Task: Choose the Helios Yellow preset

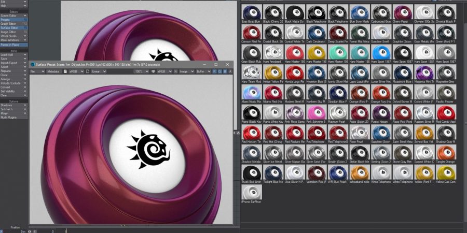Action: pyautogui.click(x=273, y=74)
